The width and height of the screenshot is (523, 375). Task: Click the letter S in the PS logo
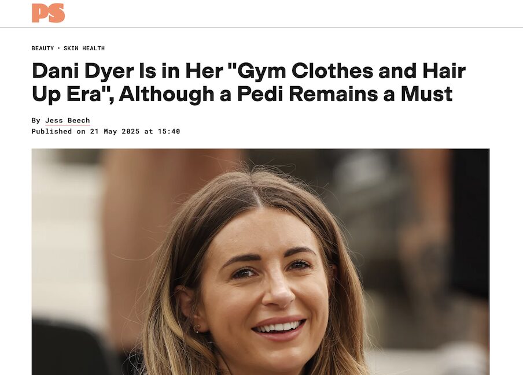click(x=57, y=13)
